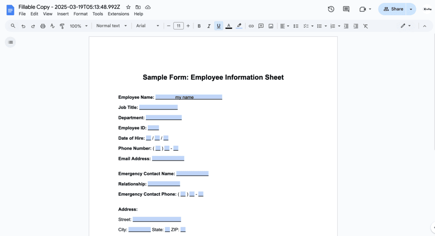Open the Edit menu
435x236 pixels.
(x=34, y=14)
